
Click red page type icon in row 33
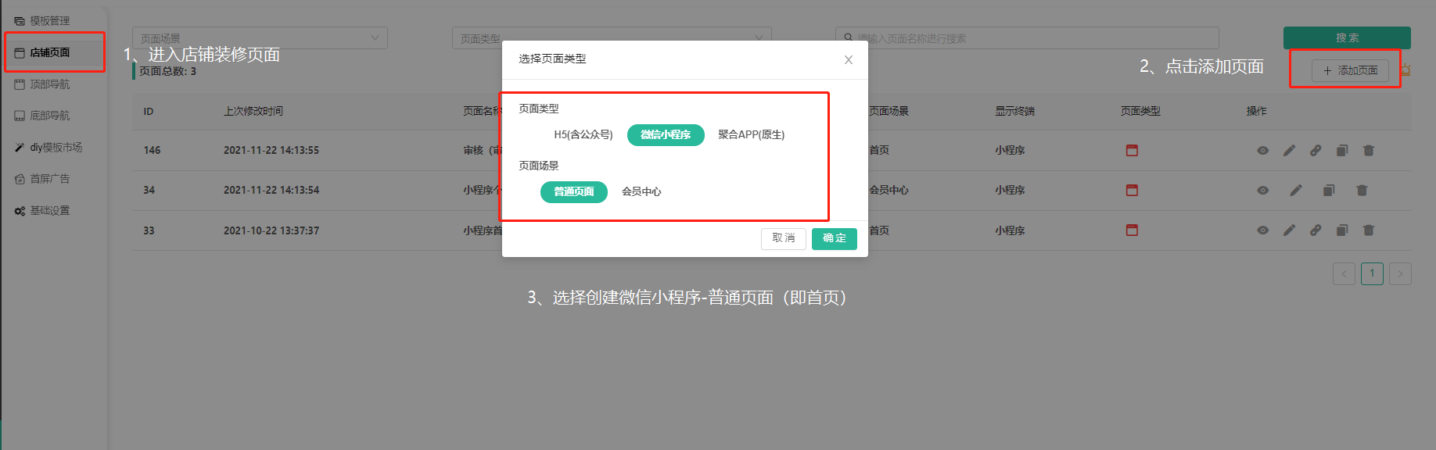(x=1132, y=230)
